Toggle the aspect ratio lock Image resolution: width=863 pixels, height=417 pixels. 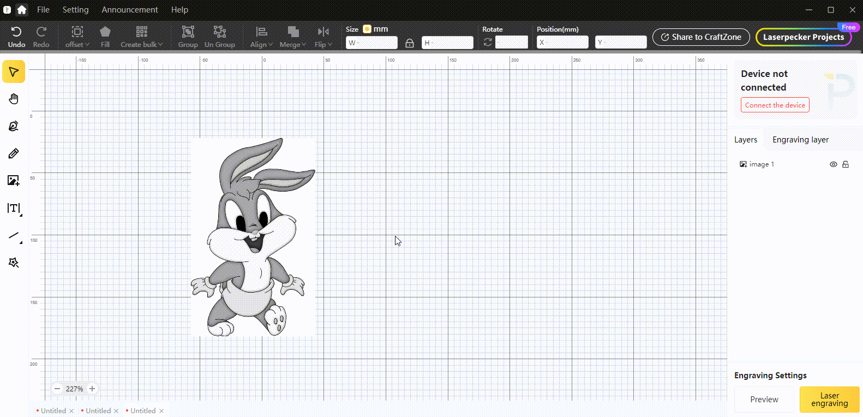click(x=410, y=43)
